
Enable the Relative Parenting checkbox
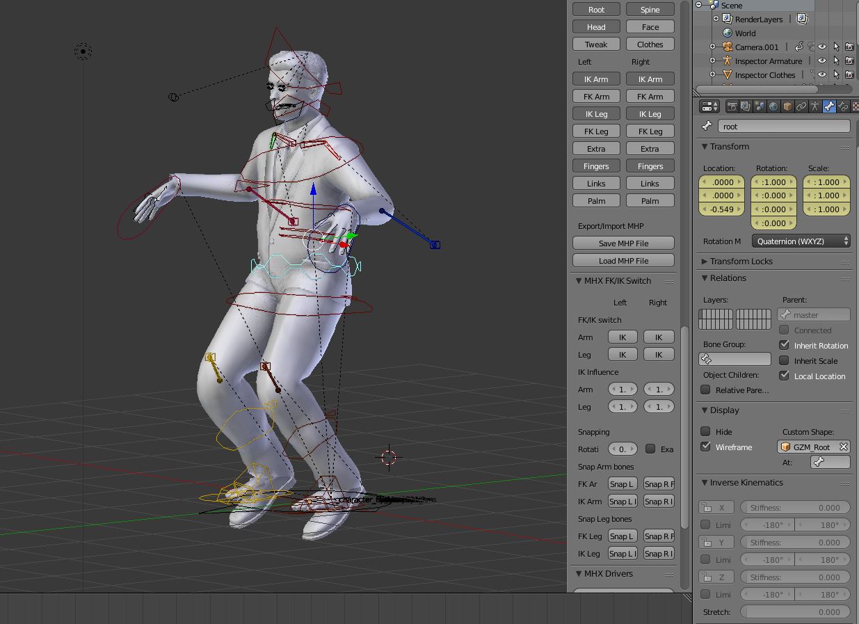click(x=705, y=390)
